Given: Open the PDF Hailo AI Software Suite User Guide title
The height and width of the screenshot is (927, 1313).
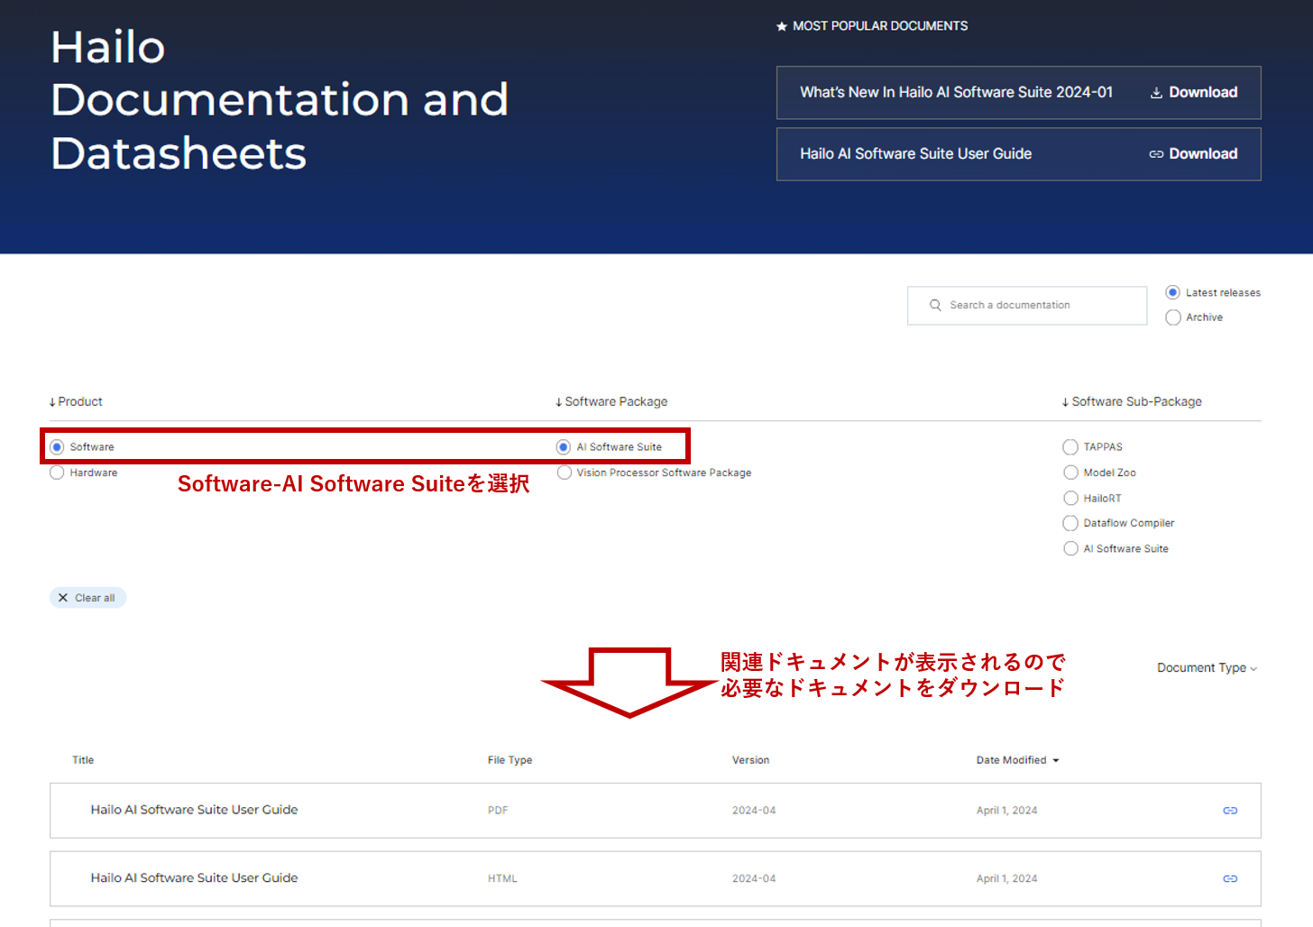Looking at the screenshot, I should tap(194, 810).
